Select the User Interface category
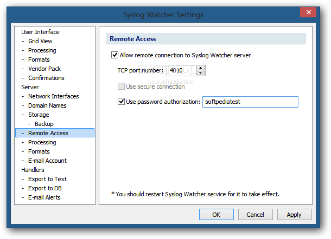Image resolution: width=331 pixels, height=239 pixels. tap(40, 32)
